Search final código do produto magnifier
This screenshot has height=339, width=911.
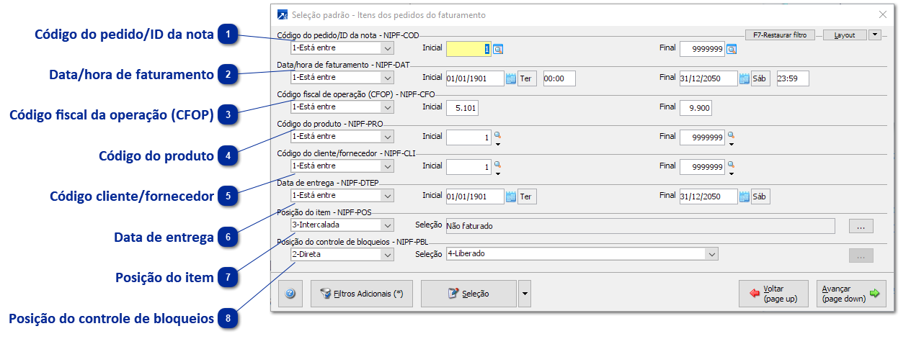point(731,135)
